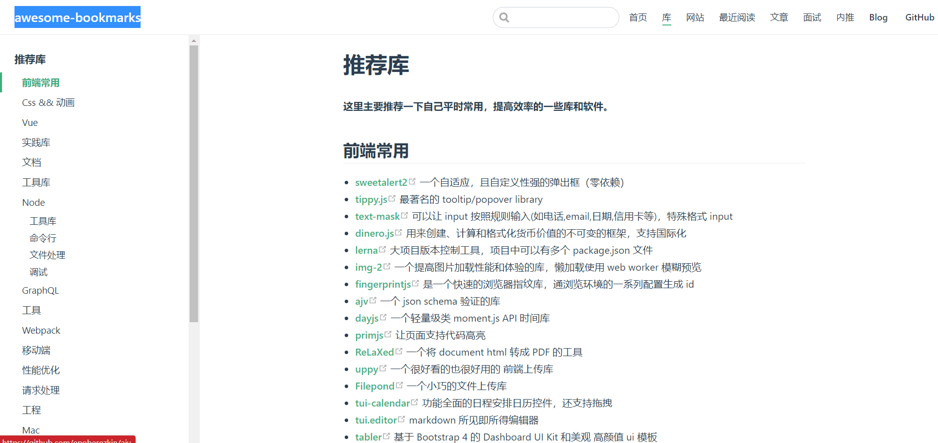This screenshot has height=443, width=938.
Task: Open the tabler link
Action: coord(369,437)
